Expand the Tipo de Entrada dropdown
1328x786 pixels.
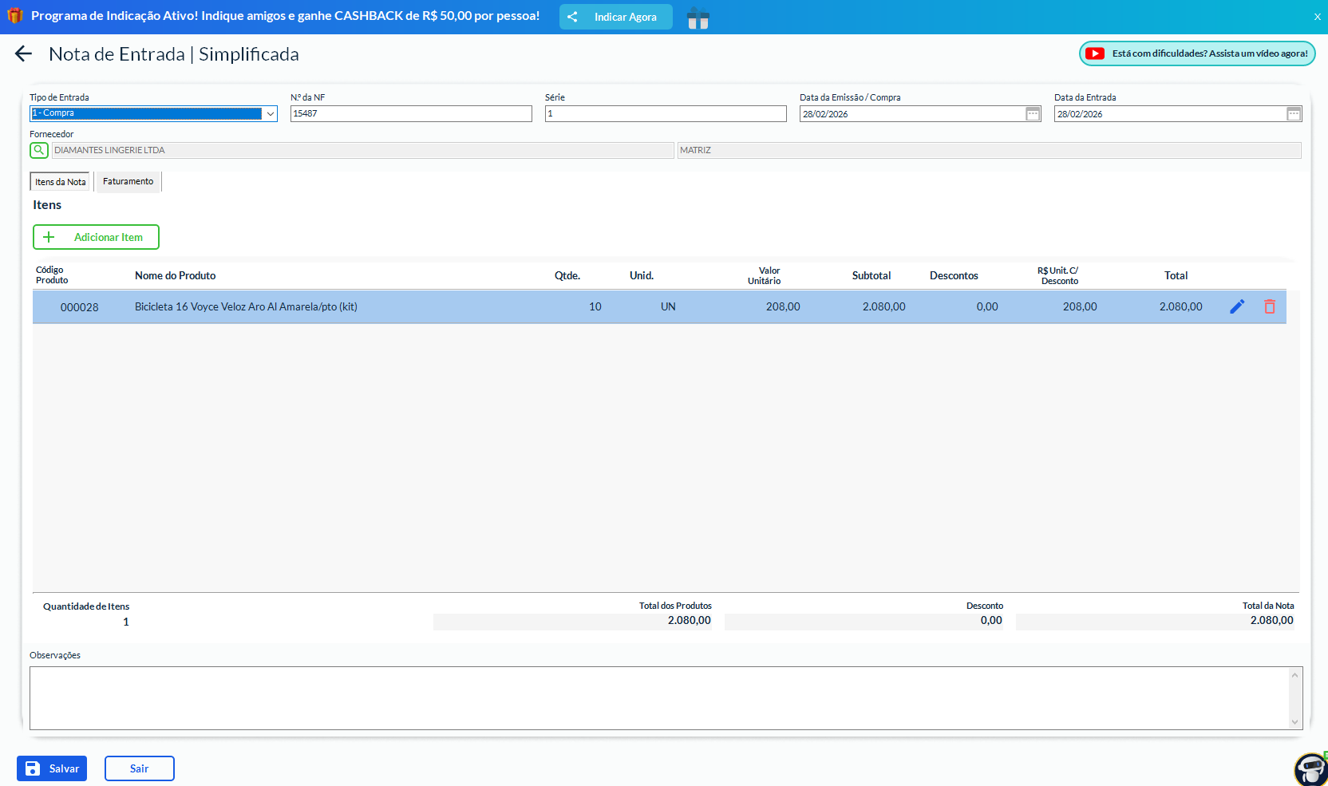[x=270, y=114]
